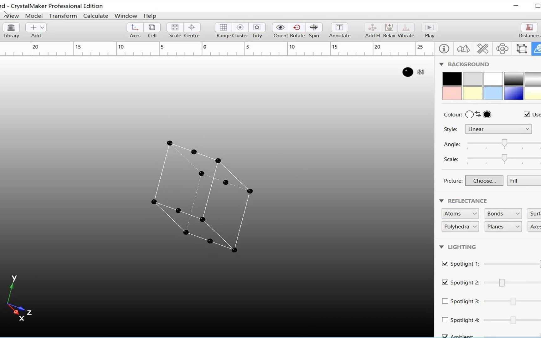The image size is (541, 338).
Task: Collapse the Background section
Action: pyautogui.click(x=441, y=64)
